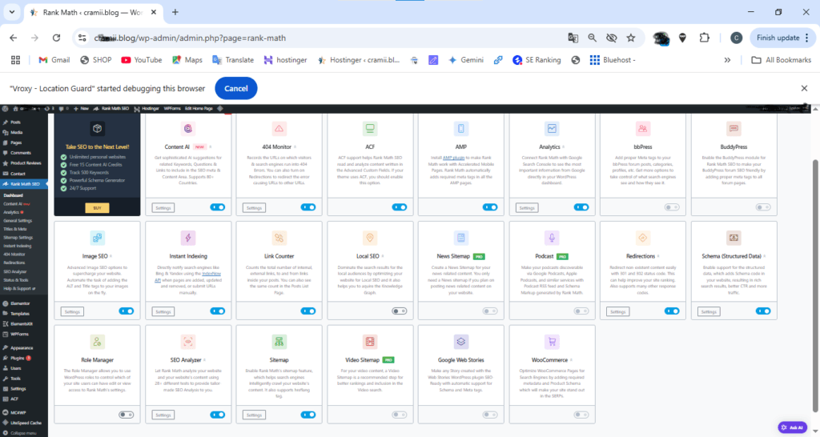Click the Instant Indexing lightning icon
Image resolution: width=820 pixels, height=437 pixels.
click(188, 238)
